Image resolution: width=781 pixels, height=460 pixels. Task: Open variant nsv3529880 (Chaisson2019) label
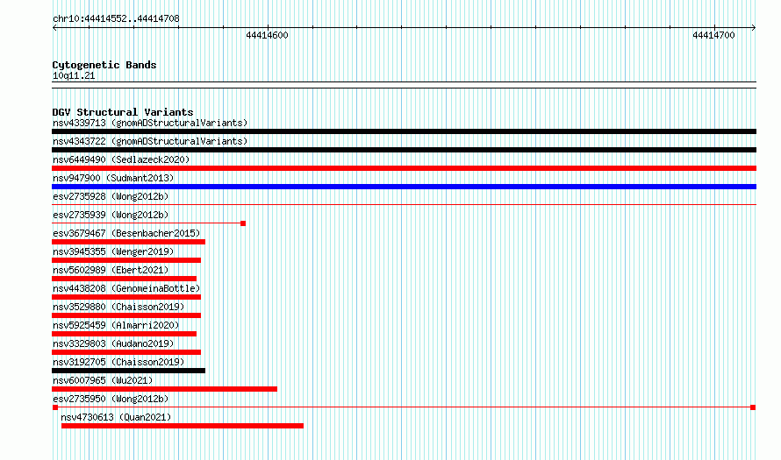click(x=118, y=307)
